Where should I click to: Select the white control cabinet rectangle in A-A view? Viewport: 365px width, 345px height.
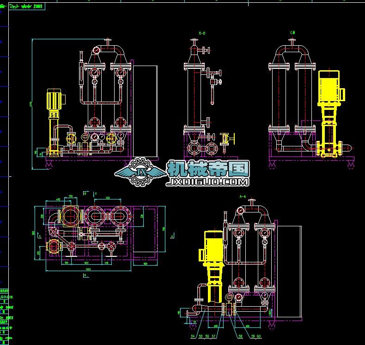click(289, 271)
